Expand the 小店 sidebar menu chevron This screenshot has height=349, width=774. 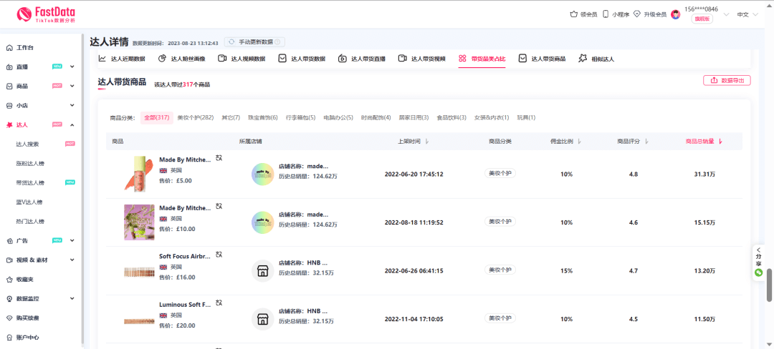tap(72, 105)
